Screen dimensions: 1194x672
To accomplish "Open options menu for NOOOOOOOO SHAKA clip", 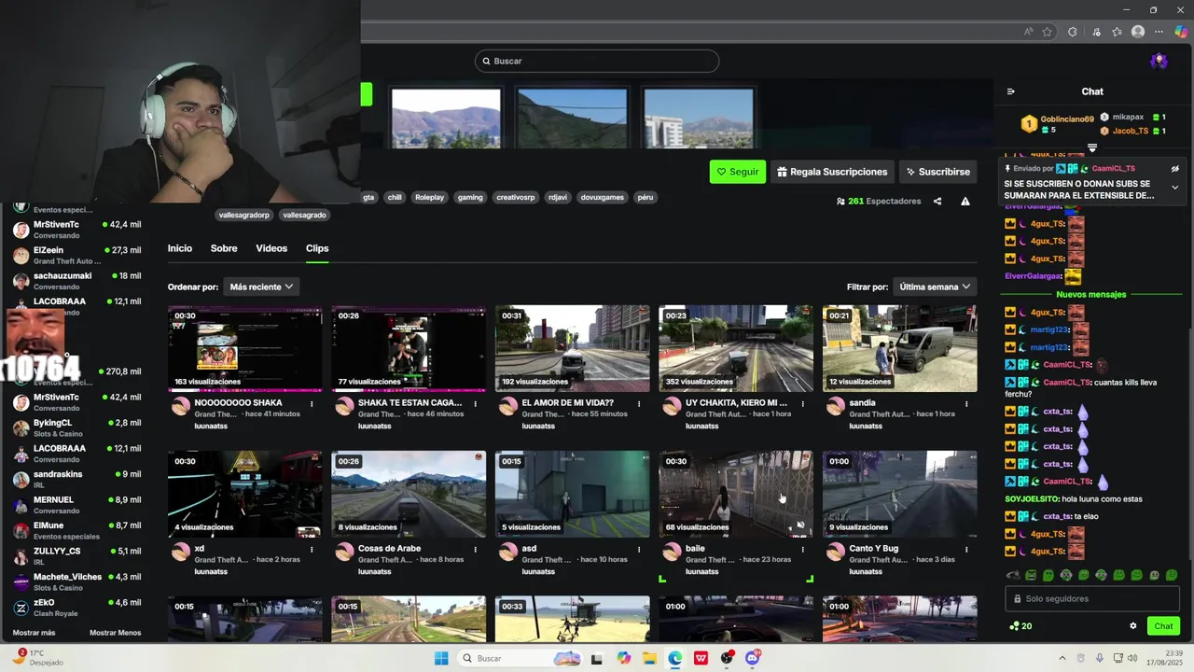I will click(312, 404).
